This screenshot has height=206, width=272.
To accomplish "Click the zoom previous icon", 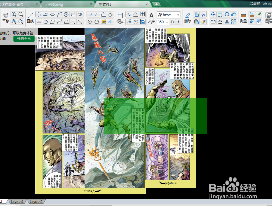I will [x=21, y=22].
